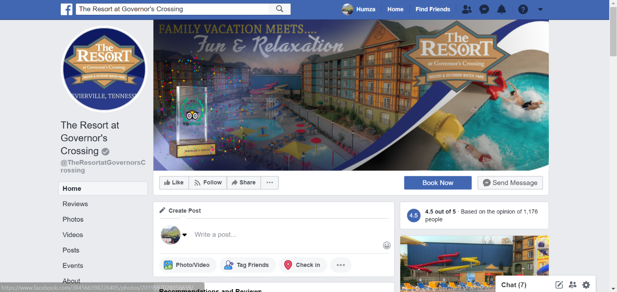This screenshot has width=617, height=292.
Task: Open the Messenger icon in top bar
Action: (484, 9)
